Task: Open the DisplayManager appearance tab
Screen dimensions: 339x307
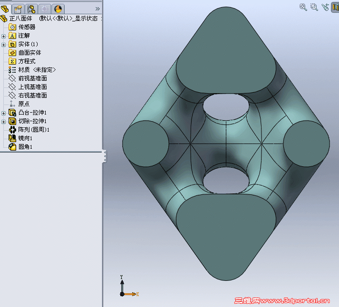Action: (x=58, y=9)
